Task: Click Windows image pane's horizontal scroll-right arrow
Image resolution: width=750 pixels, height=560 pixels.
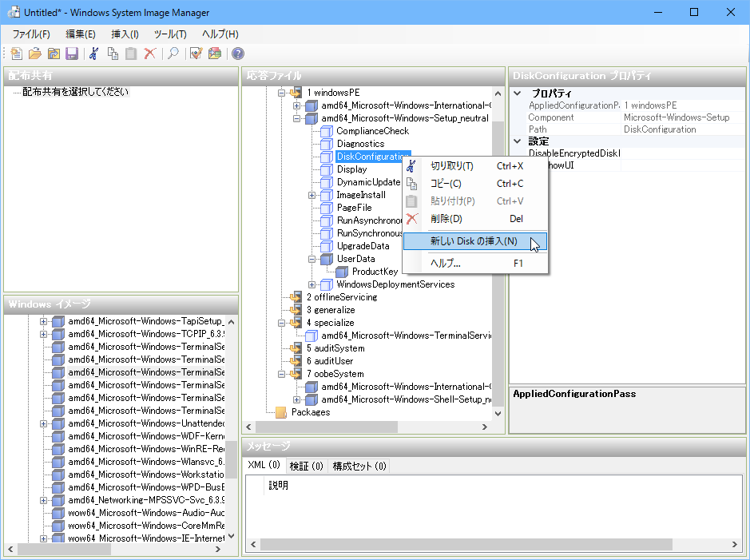Action: (218, 550)
